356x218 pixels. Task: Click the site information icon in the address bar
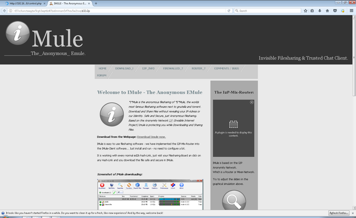tap(11, 11)
